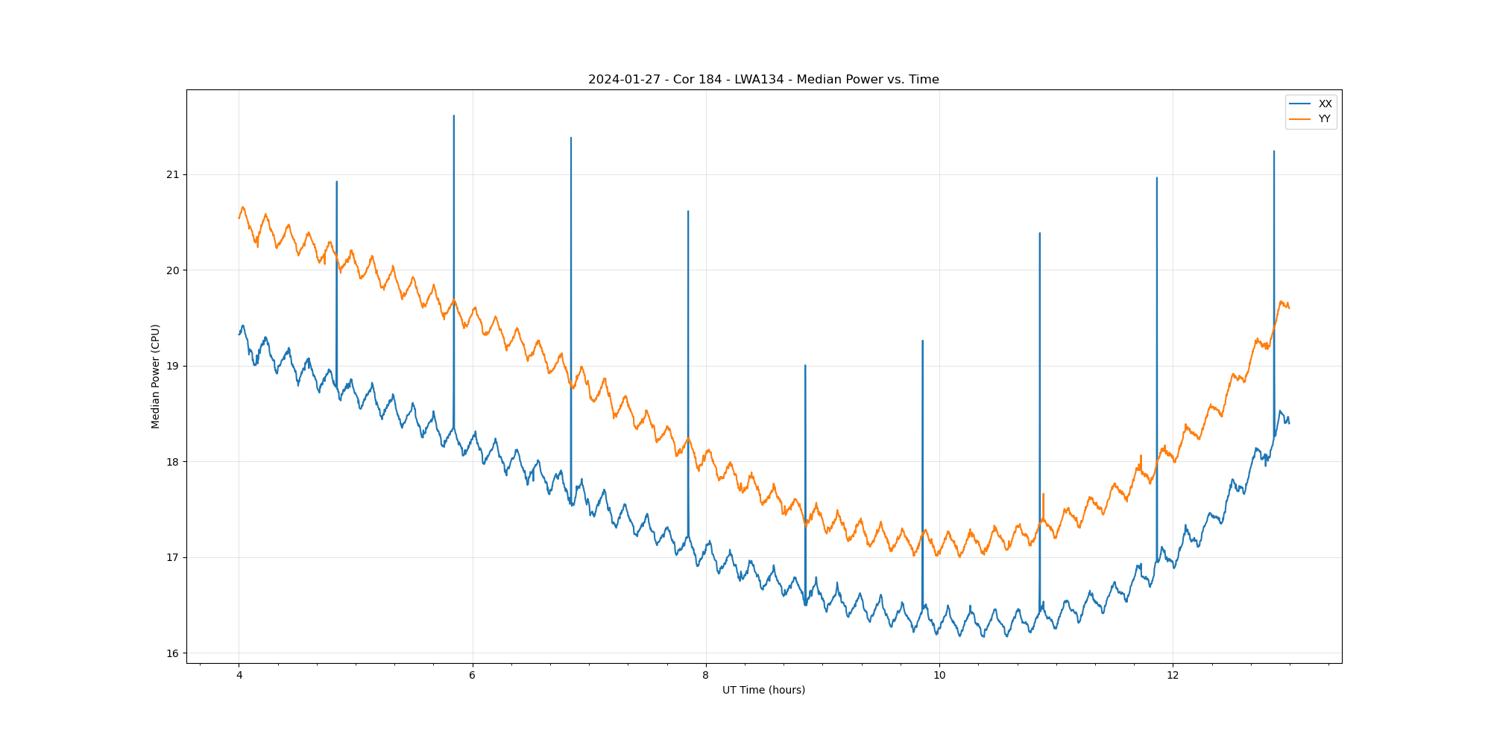Image resolution: width=1491 pixels, height=745 pixels.
Task: Click the 'Median Power (CPU)' y-axis label
Action: click(156, 376)
